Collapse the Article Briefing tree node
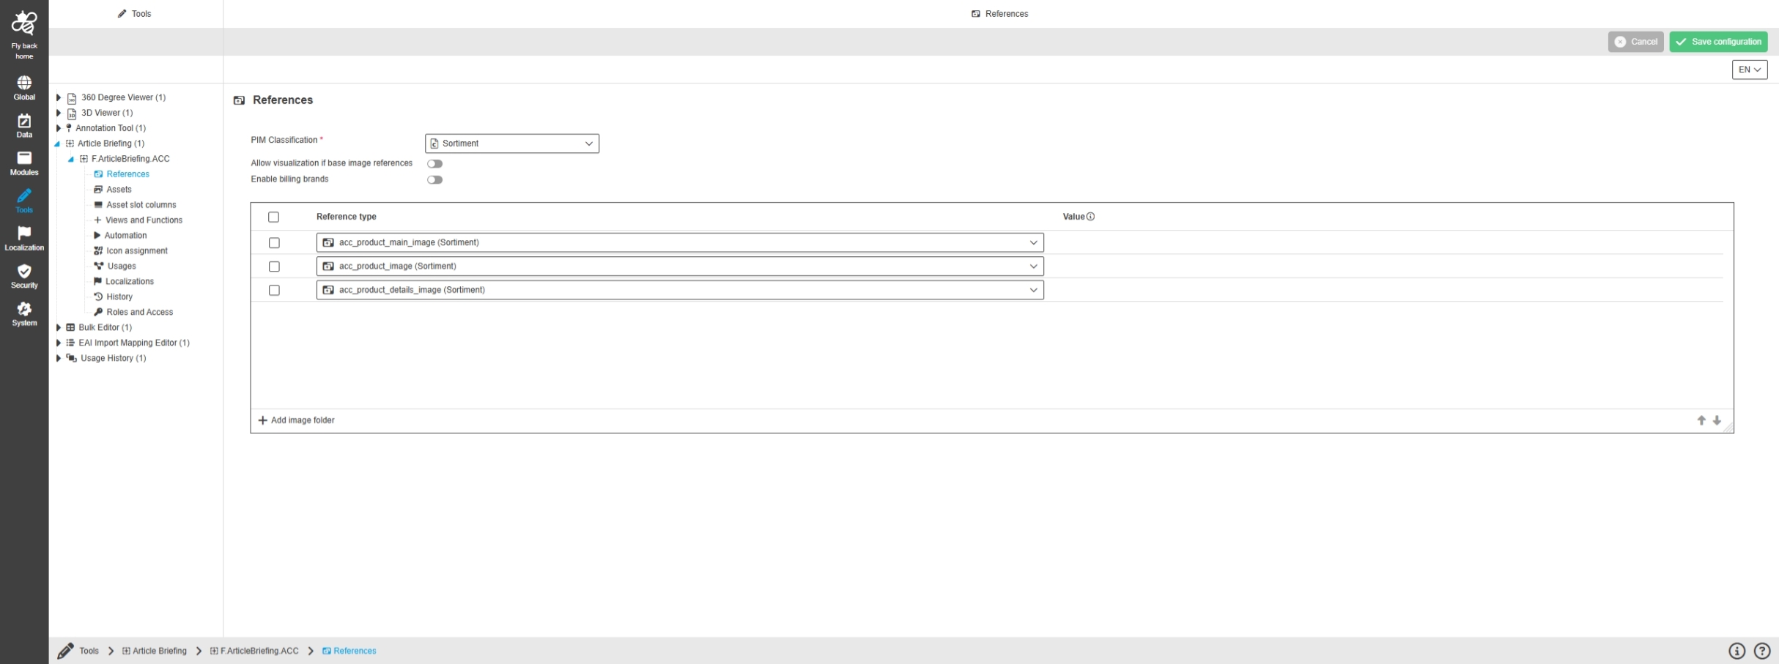The width and height of the screenshot is (1779, 664). point(58,144)
